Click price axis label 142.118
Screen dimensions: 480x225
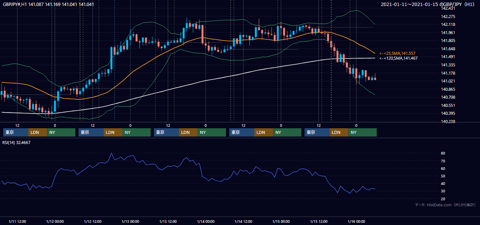pos(448,24)
